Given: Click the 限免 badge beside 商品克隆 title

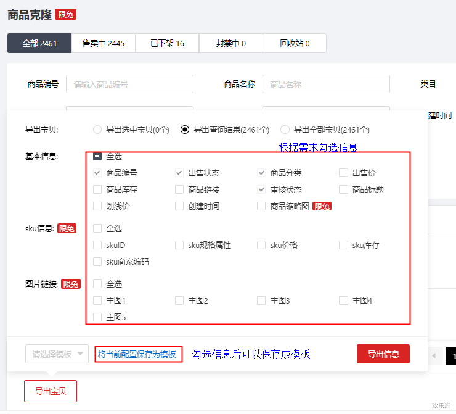Looking at the screenshot, I should tap(66, 15).
